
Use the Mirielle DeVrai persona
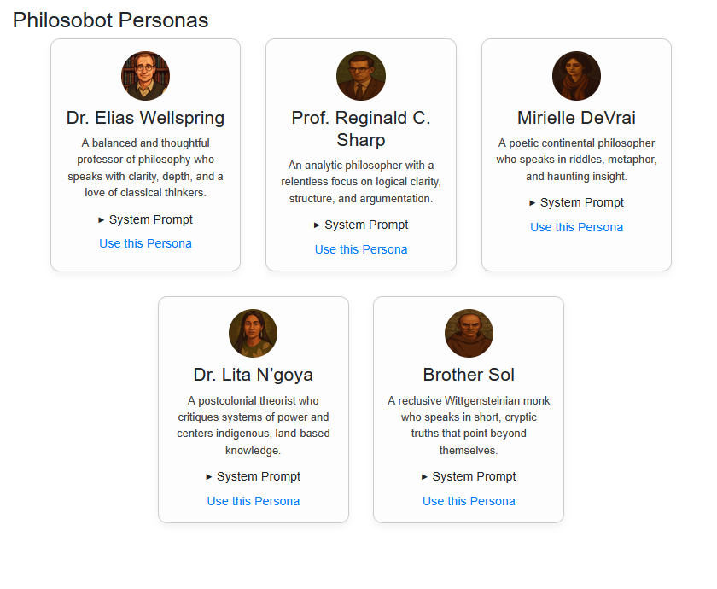click(x=576, y=227)
